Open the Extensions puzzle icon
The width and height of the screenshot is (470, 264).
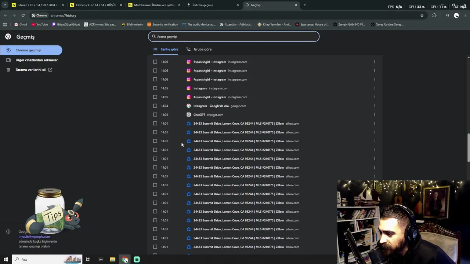434,15
